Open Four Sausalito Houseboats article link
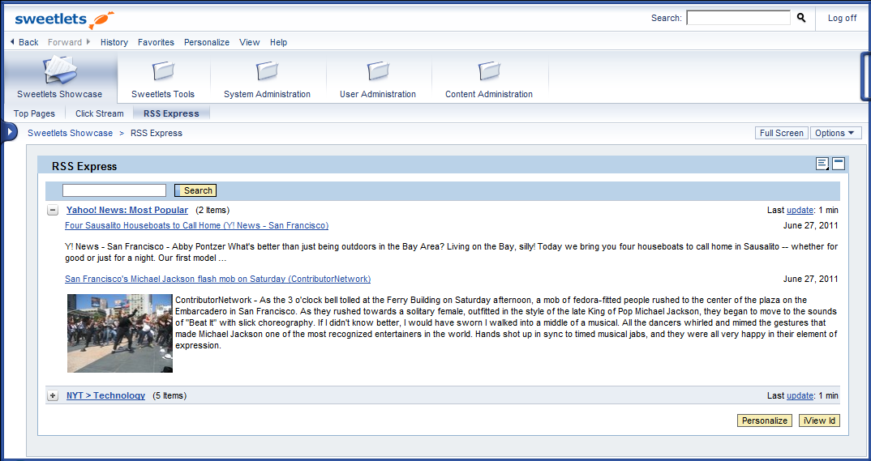This screenshot has width=871, height=461. [196, 225]
